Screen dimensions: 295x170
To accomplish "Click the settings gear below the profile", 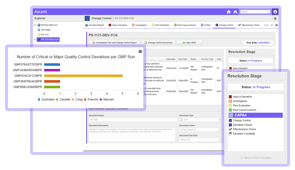I will click(x=275, y=18).
